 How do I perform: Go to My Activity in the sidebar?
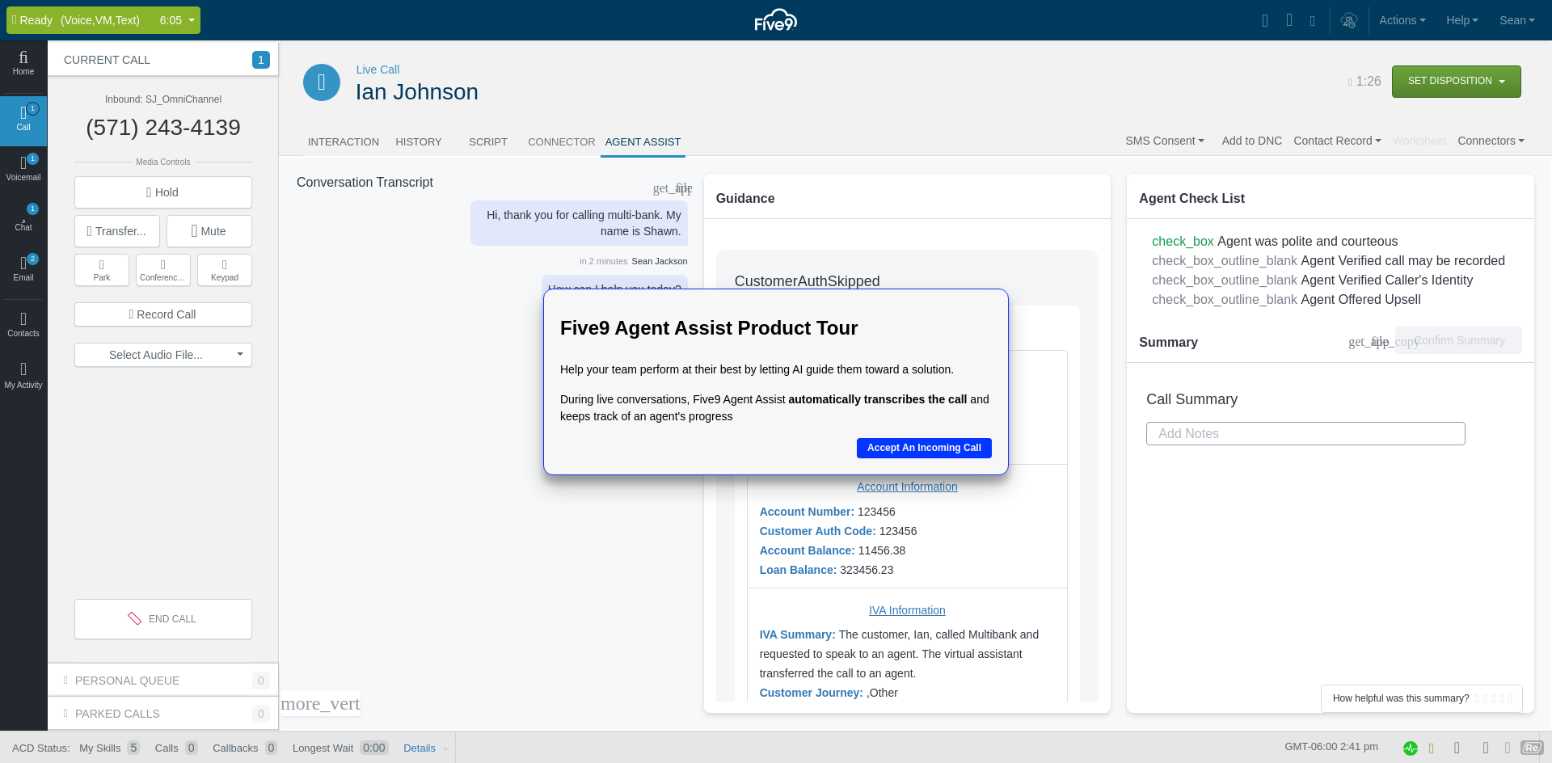pos(23,376)
